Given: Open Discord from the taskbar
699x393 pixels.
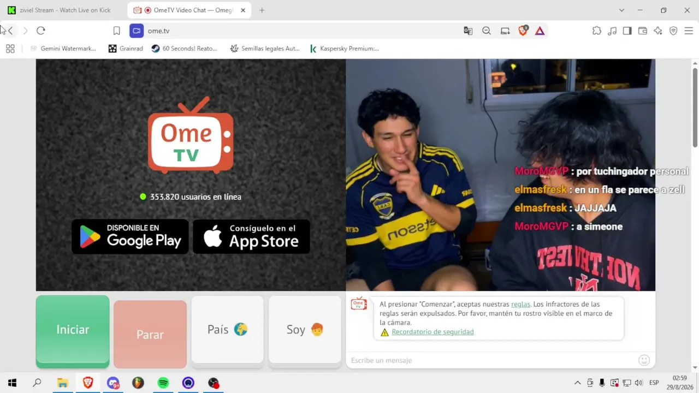Looking at the screenshot, I should point(113,383).
